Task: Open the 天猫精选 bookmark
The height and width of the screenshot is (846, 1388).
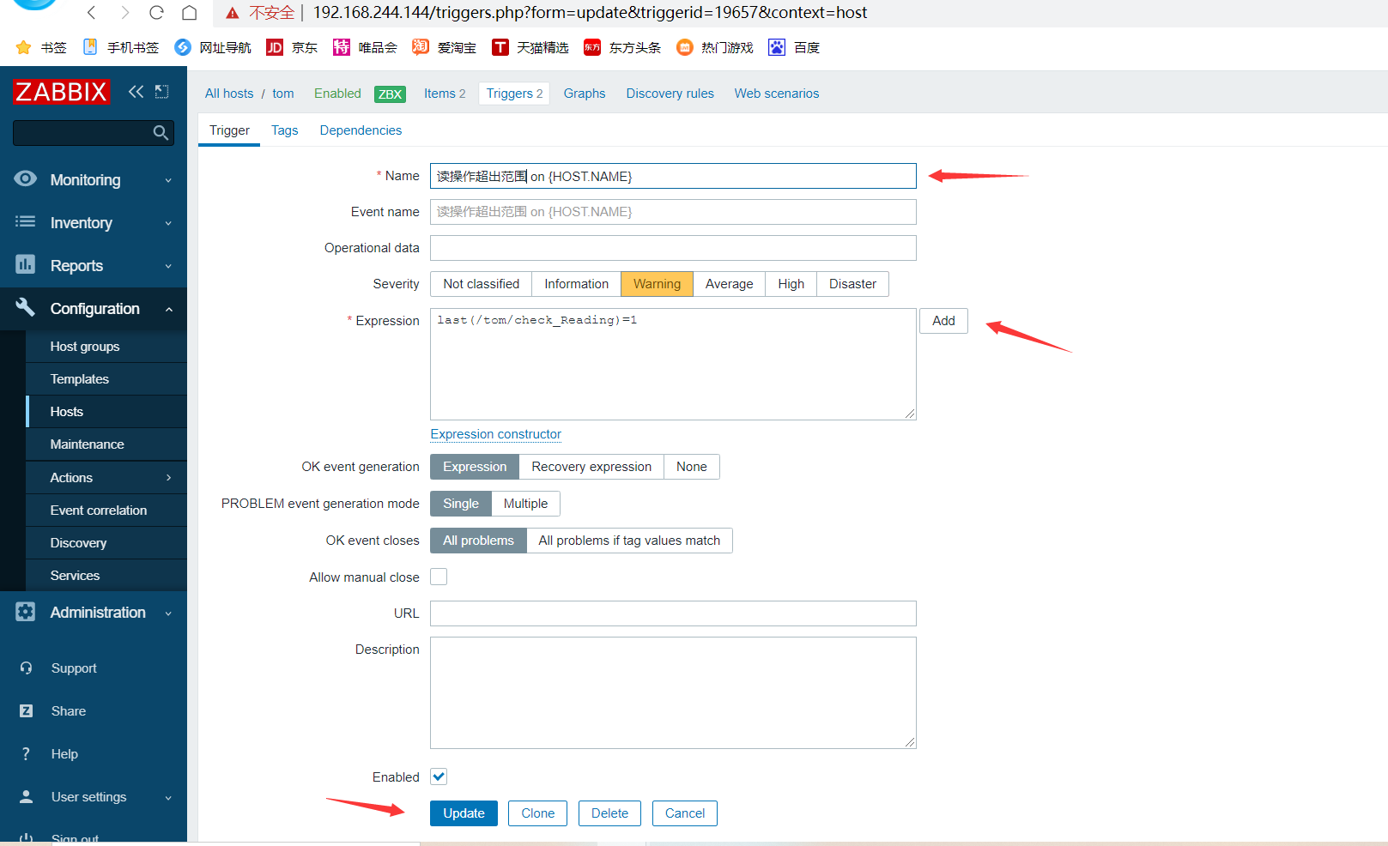Action: point(530,47)
